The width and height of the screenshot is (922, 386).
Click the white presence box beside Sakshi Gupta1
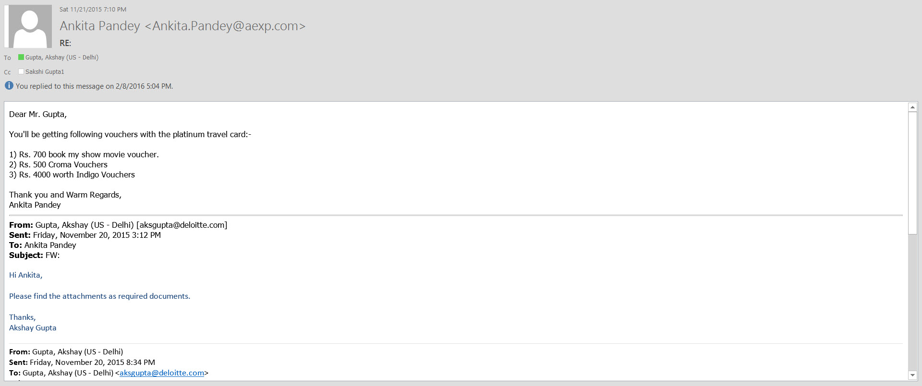tap(21, 71)
